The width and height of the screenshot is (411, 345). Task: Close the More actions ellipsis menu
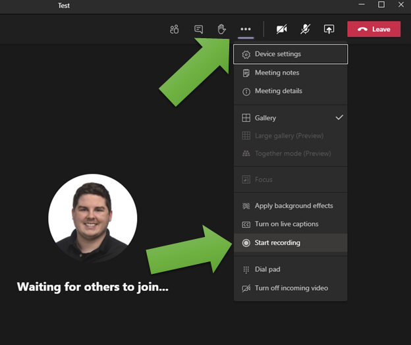246,29
